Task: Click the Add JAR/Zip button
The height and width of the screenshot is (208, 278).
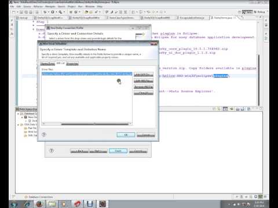Action: coord(144,75)
